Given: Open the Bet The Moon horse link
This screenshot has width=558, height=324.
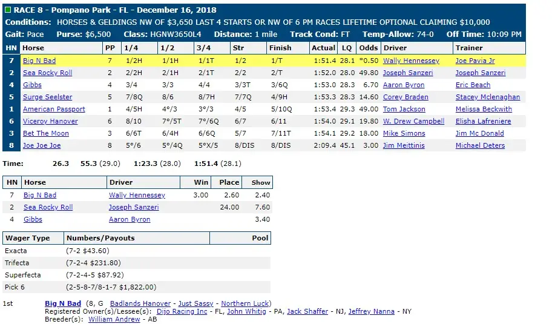Looking at the screenshot, I should pos(46,133).
